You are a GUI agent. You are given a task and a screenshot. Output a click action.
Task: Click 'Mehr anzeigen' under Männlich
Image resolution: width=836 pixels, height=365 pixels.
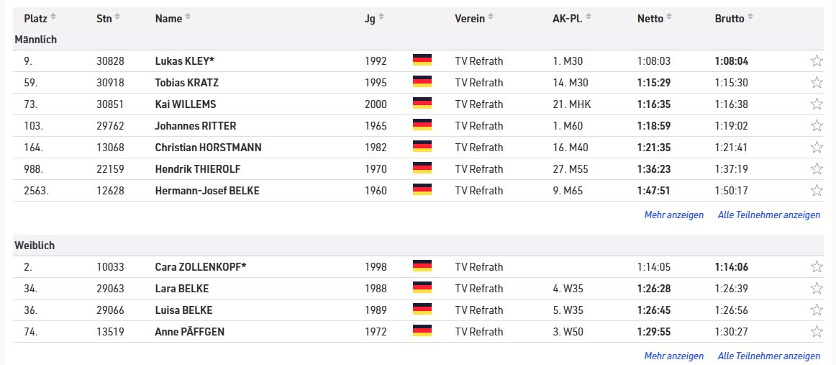click(673, 215)
